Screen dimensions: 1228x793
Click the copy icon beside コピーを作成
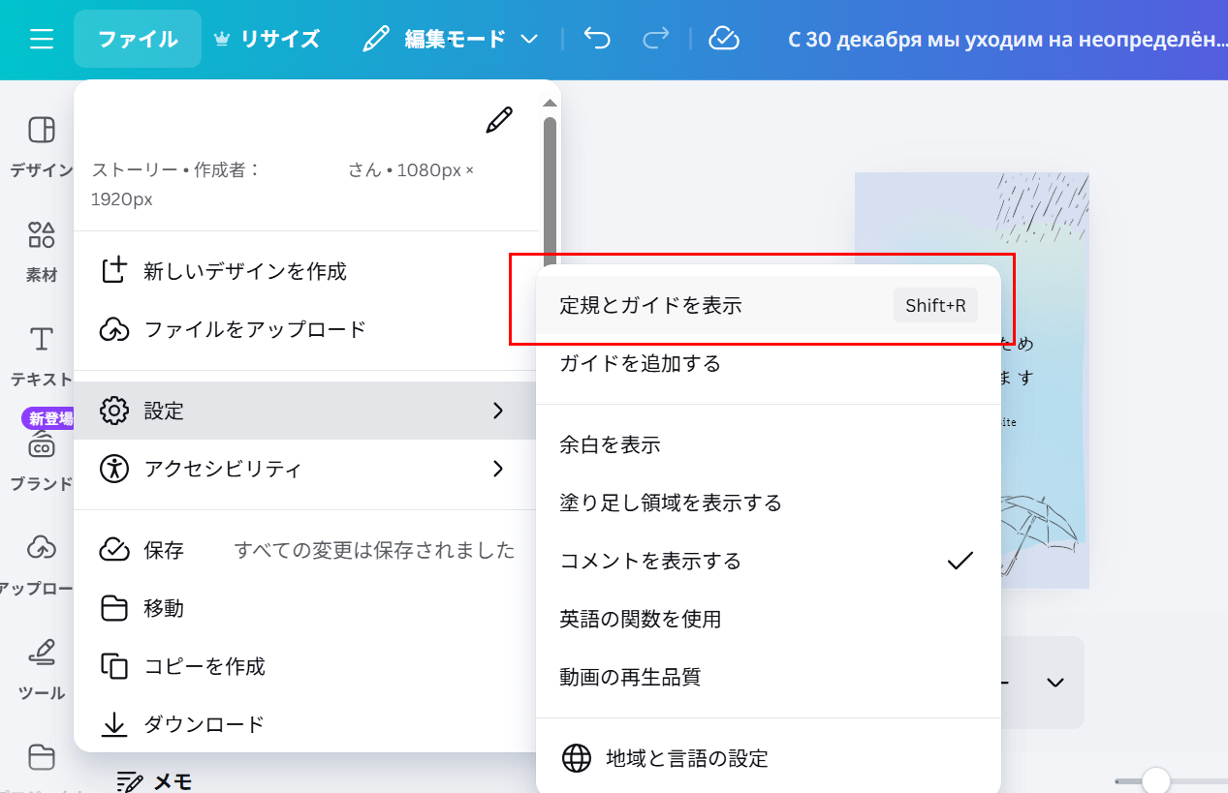pyautogui.click(x=114, y=666)
